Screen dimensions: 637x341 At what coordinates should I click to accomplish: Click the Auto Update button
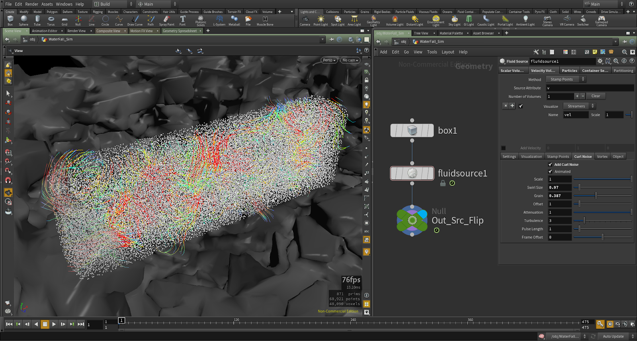click(x=613, y=336)
